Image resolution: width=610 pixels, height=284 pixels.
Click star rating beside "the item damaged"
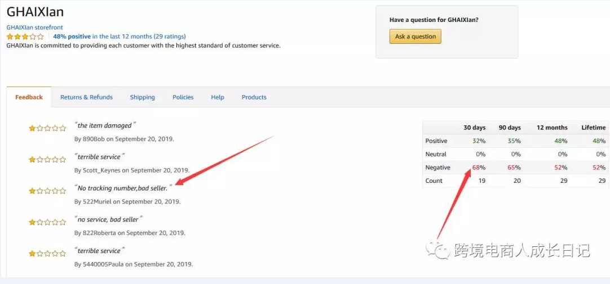47,128
